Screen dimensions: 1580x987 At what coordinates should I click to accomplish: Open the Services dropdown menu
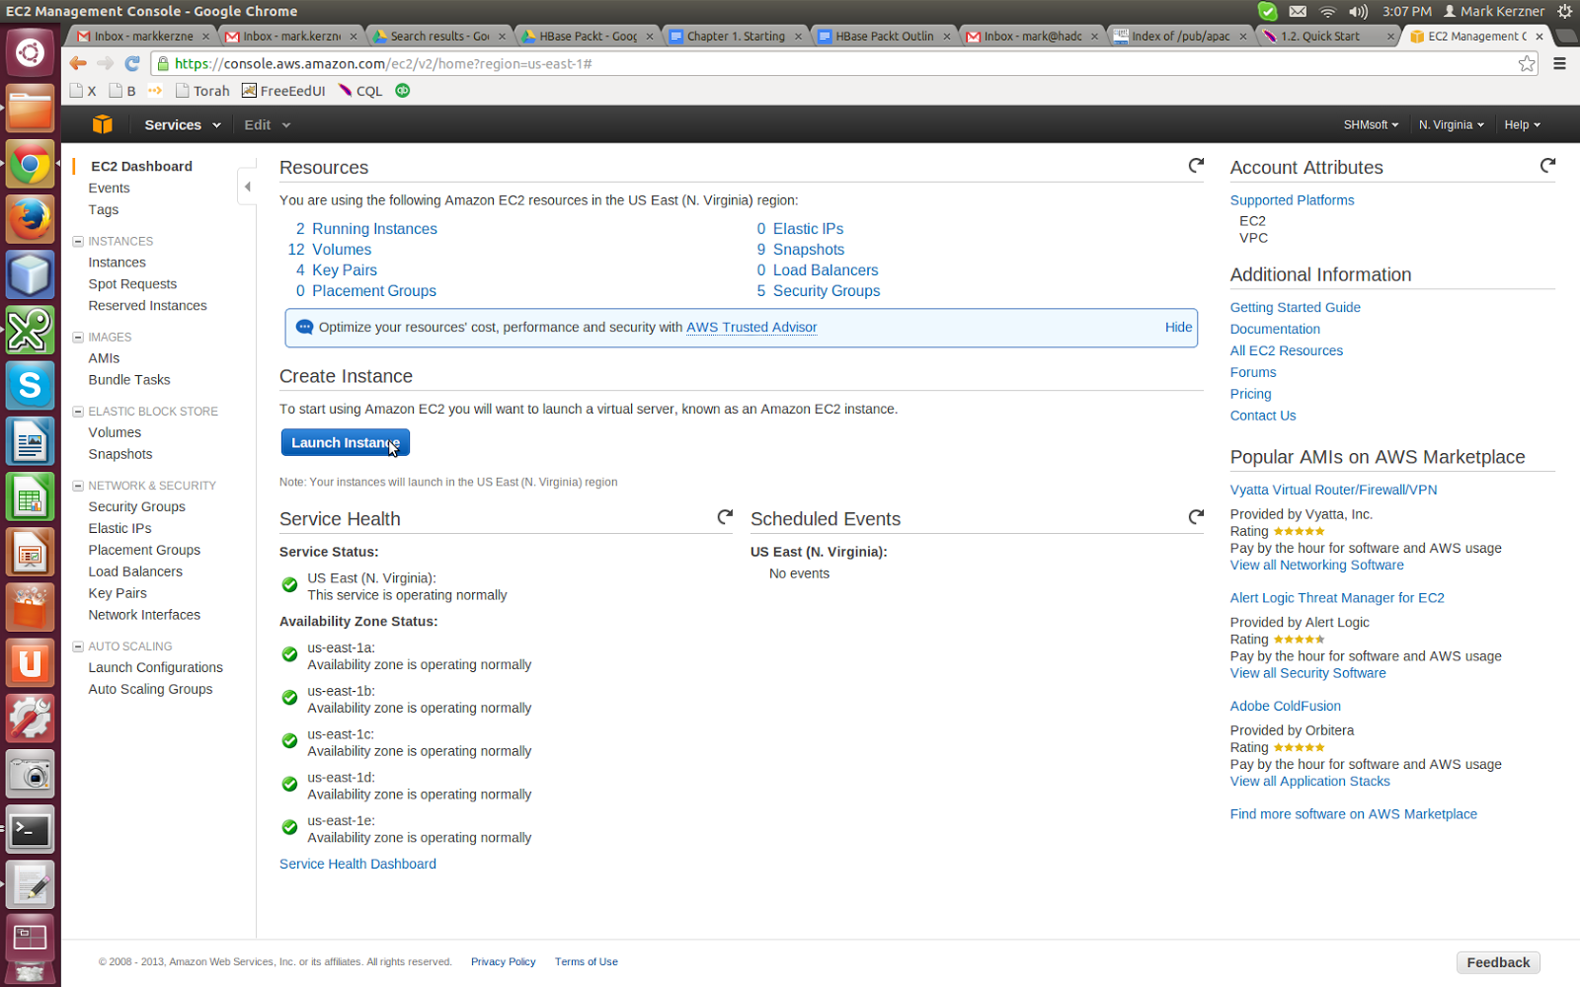[183, 125]
